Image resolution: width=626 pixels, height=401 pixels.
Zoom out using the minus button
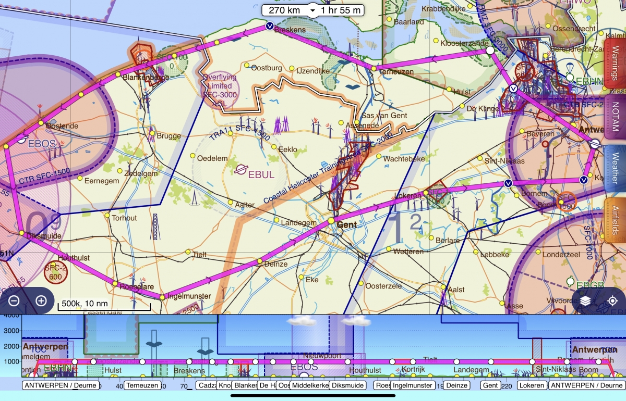(14, 301)
